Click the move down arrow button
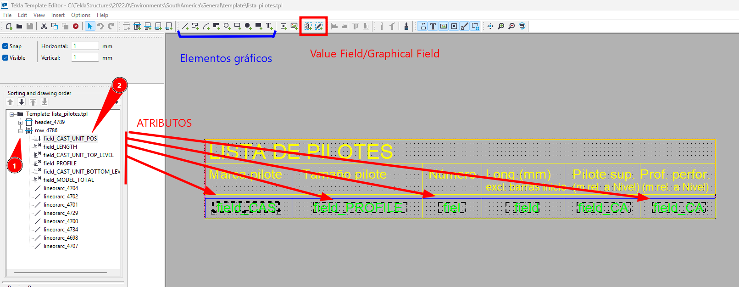The image size is (739, 287). click(x=22, y=102)
